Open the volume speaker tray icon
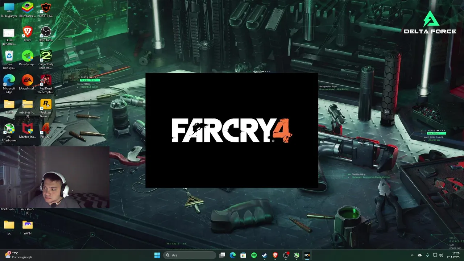464x261 pixels. pos(441,255)
